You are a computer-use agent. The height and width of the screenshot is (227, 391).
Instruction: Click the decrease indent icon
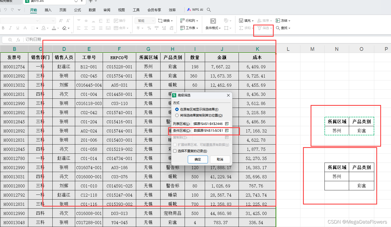click(x=101, y=21)
